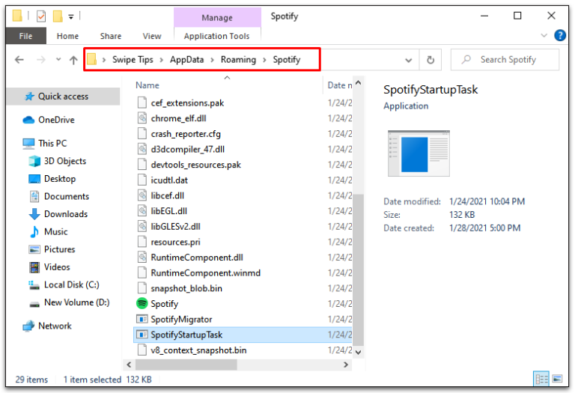Image resolution: width=575 pixels, height=393 pixels.
Task: Open the Home ribbon tab
Action: coord(67,36)
